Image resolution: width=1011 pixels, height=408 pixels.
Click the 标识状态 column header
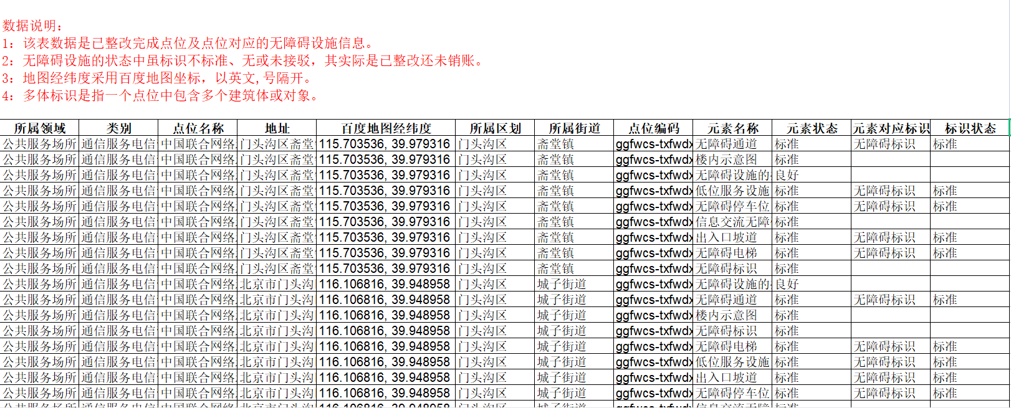coord(970,128)
